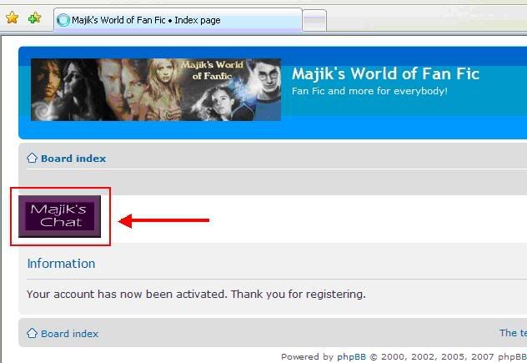Open the partially visible "The te" link
The width and height of the screenshot is (527, 363).
tap(513, 333)
